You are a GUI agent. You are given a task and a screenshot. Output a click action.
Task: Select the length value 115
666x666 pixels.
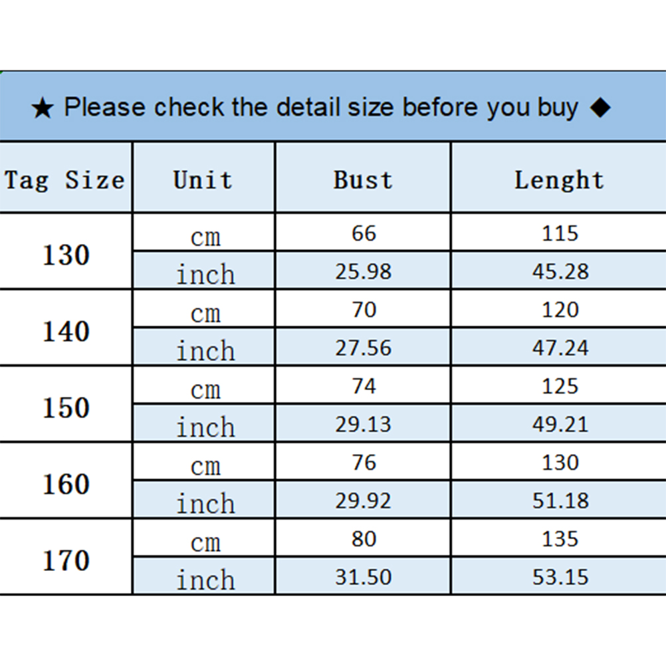[x=560, y=233]
